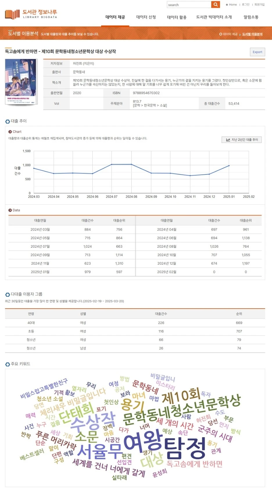
Task: Open the 회원가입 link
Action: (260, 5)
